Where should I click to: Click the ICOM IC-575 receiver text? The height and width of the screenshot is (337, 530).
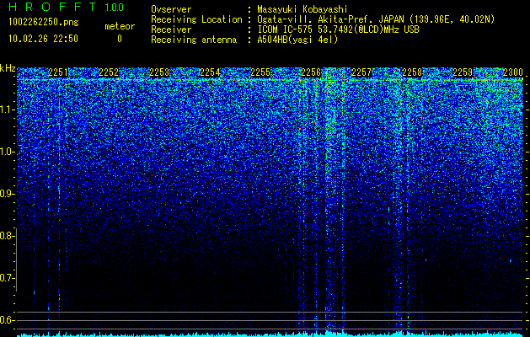point(338,29)
